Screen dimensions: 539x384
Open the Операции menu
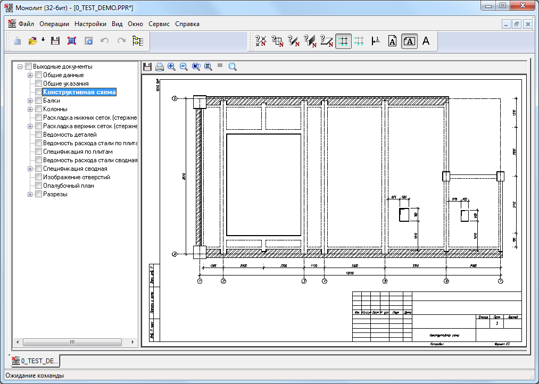pyautogui.click(x=54, y=24)
